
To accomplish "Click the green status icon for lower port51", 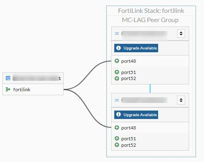I will (117, 138).
